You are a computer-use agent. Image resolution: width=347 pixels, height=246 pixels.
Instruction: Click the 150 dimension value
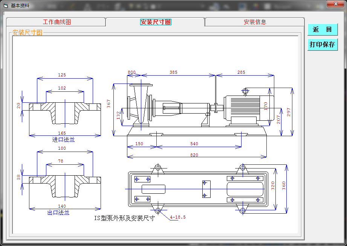[139, 144]
